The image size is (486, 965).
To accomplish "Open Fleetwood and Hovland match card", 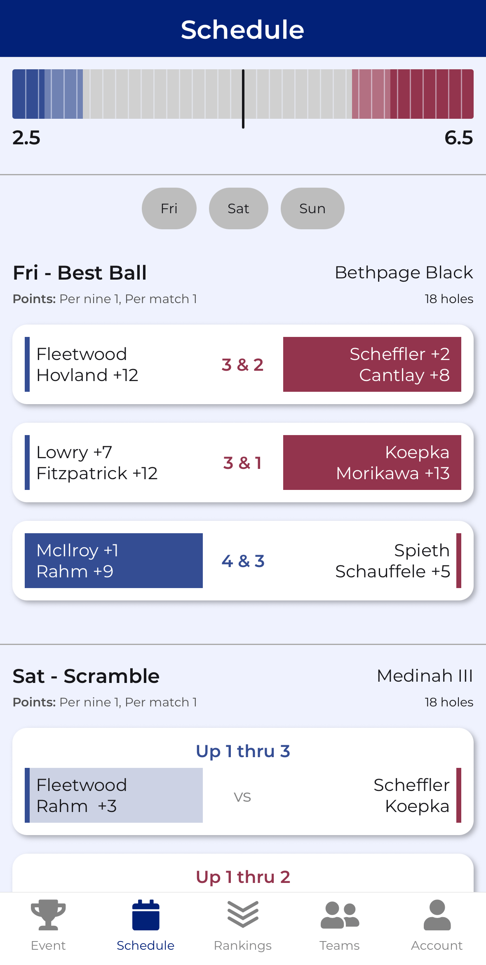I will pyautogui.click(x=243, y=364).
